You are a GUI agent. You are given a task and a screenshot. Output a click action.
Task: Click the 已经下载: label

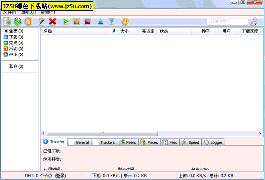click(x=52, y=151)
